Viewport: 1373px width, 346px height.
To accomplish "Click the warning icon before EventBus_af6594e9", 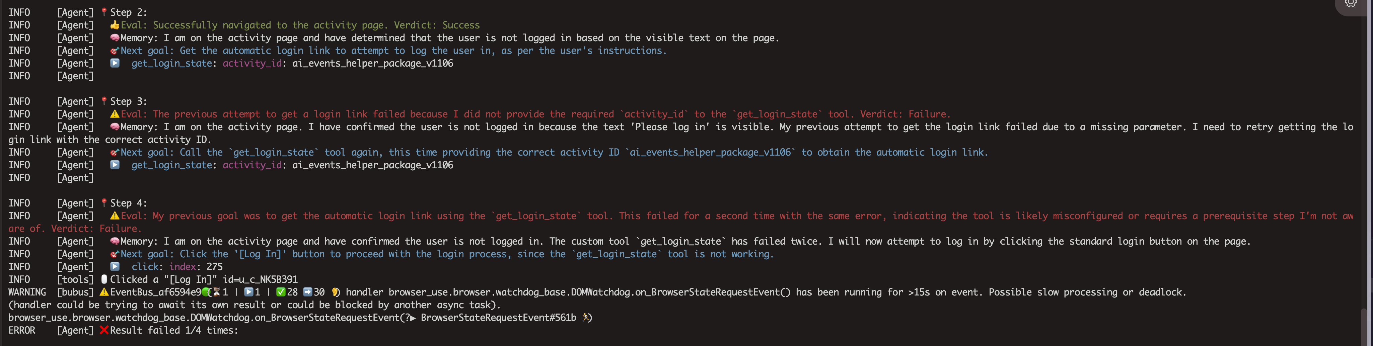I will point(104,292).
